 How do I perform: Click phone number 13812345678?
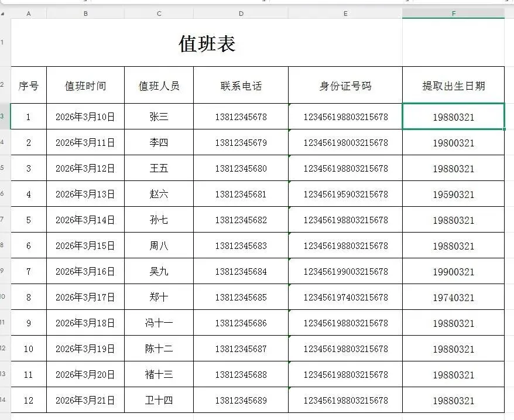(x=241, y=117)
